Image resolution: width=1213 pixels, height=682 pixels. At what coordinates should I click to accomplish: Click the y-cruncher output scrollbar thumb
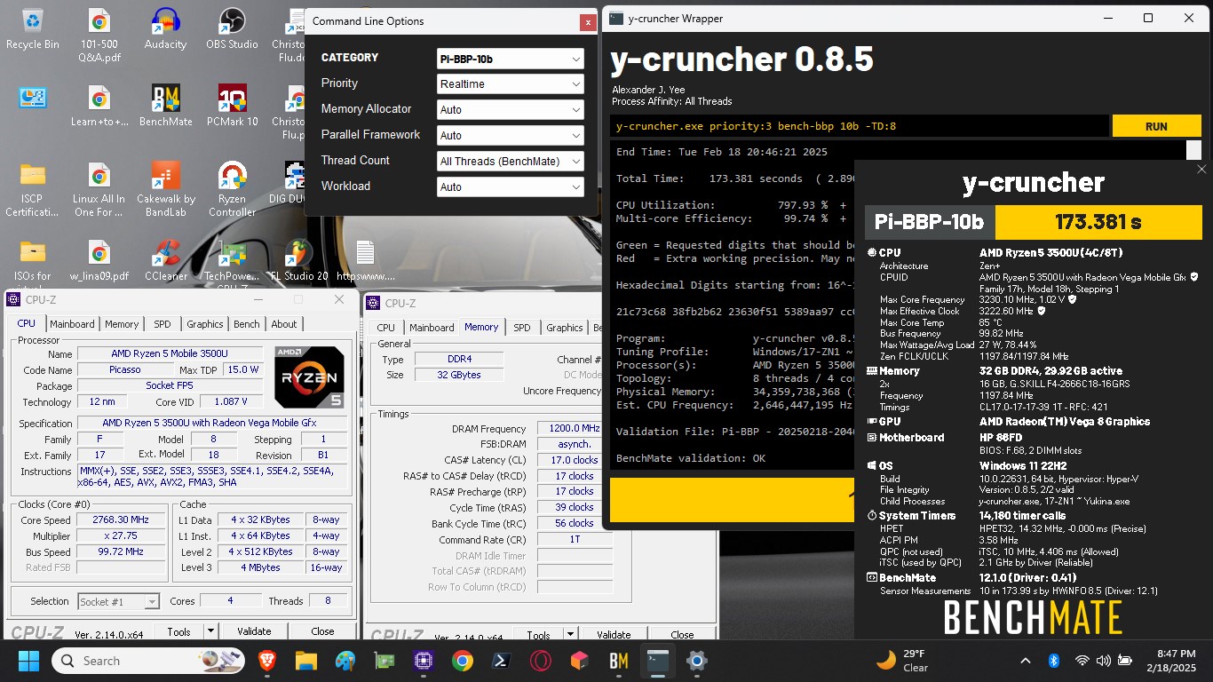(x=1193, y=150)
